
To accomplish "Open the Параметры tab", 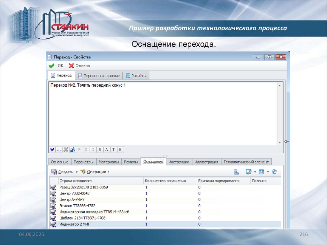I will click(83, 162).
